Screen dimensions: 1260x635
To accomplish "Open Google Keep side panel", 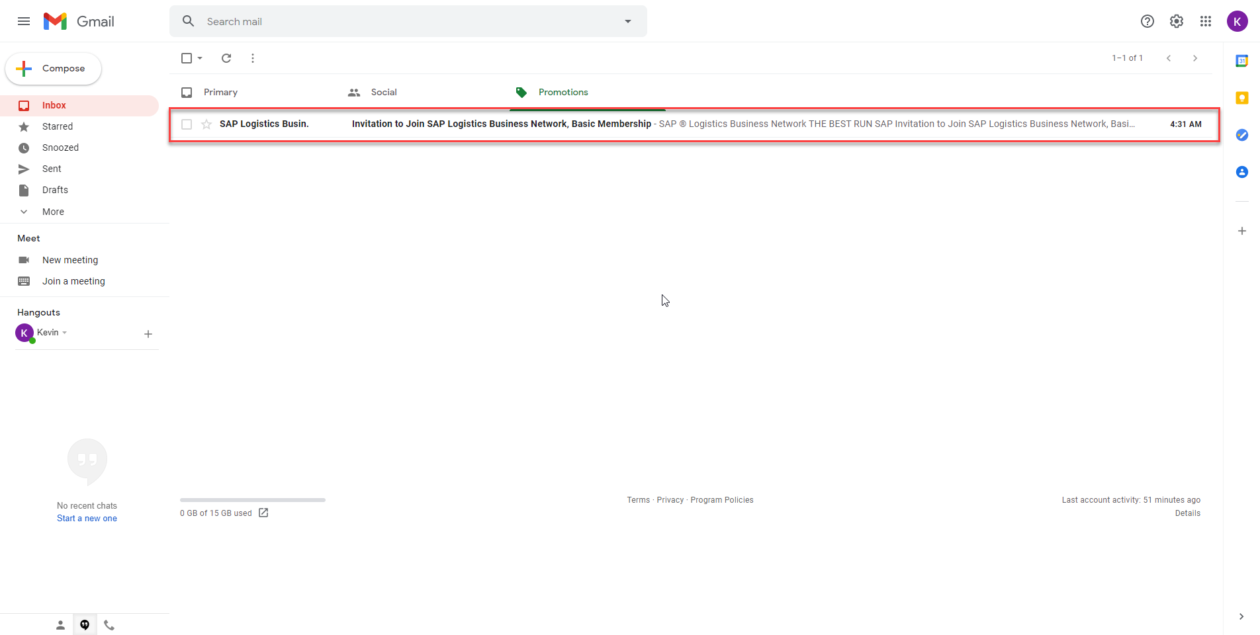I will [x=1242, y=98].
